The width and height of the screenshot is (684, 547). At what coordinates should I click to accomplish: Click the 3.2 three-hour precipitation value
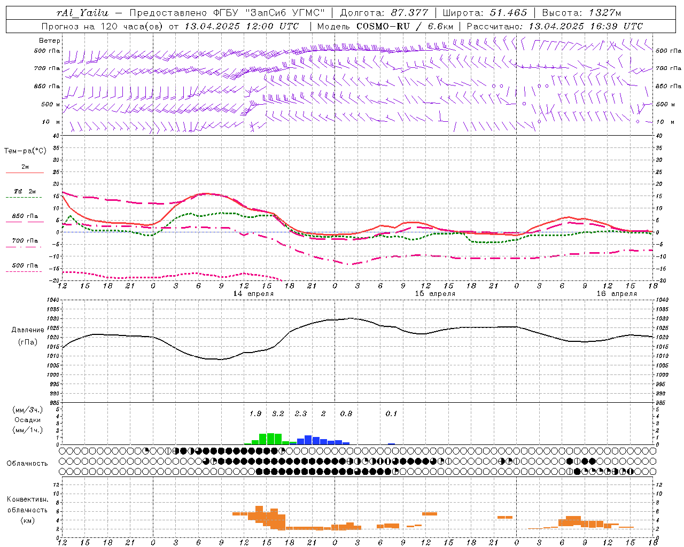[278, 413]
